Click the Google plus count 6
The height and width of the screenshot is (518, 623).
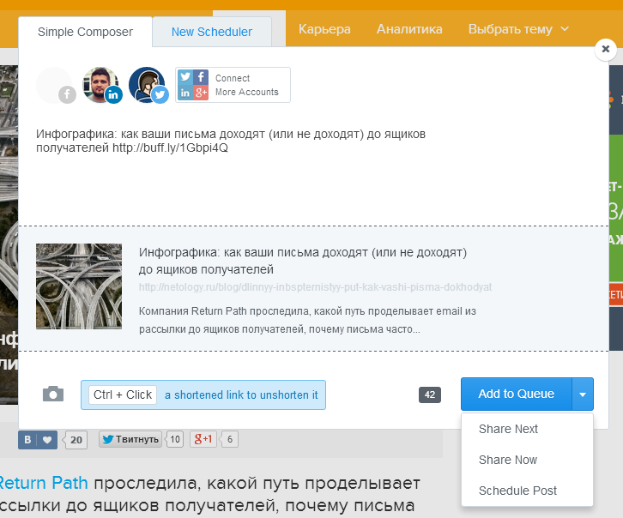tap(230, 439)
